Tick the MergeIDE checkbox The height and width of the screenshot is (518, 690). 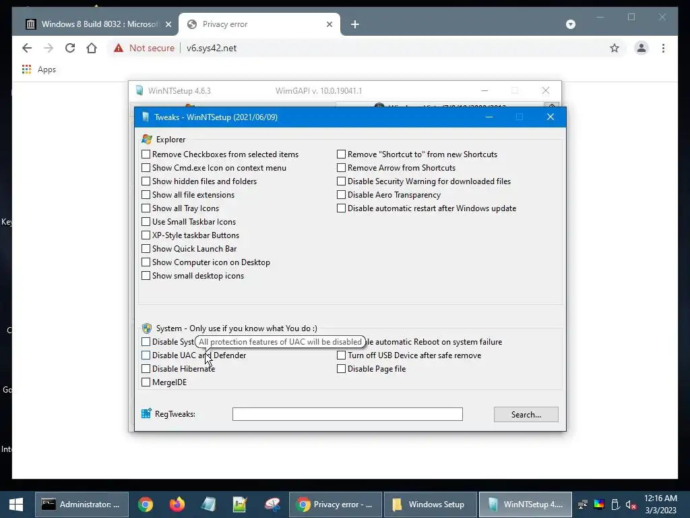(146, 382)
